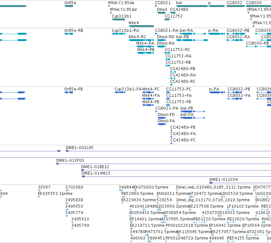Select the Mkk4 gene bar

point(141,26)
